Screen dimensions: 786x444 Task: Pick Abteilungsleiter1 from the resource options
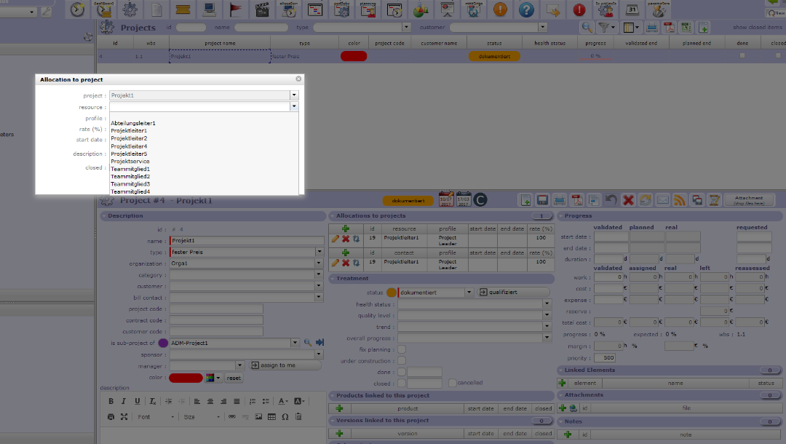(x=133, y=123)
